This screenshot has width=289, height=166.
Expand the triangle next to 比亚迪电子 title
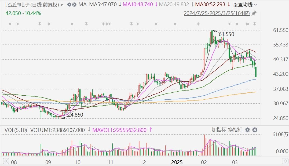[x=62, y=5]
